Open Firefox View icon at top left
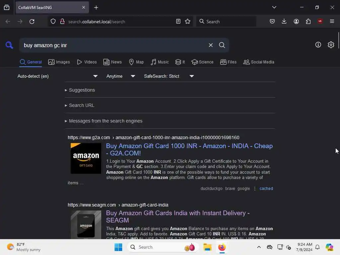The height and width of the screenshot is (255, 340). [7, 7]
